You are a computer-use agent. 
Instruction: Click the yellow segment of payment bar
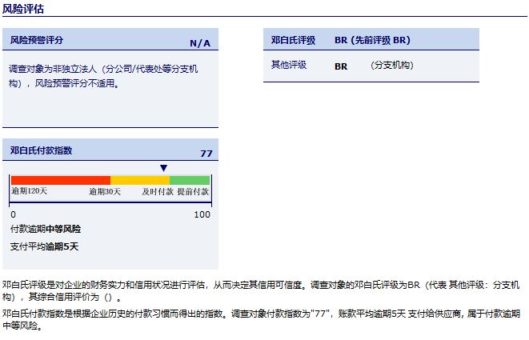pyautogui.click(x=140, y=180)
